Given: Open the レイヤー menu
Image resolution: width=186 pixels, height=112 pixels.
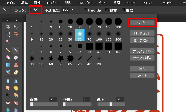Looking at the screenshot, I should pos(53,3).
